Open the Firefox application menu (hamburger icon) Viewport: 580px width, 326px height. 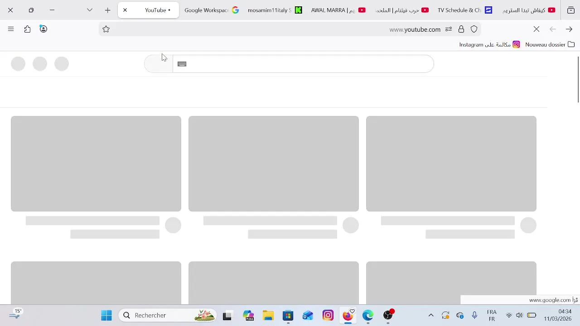point(11,29)
